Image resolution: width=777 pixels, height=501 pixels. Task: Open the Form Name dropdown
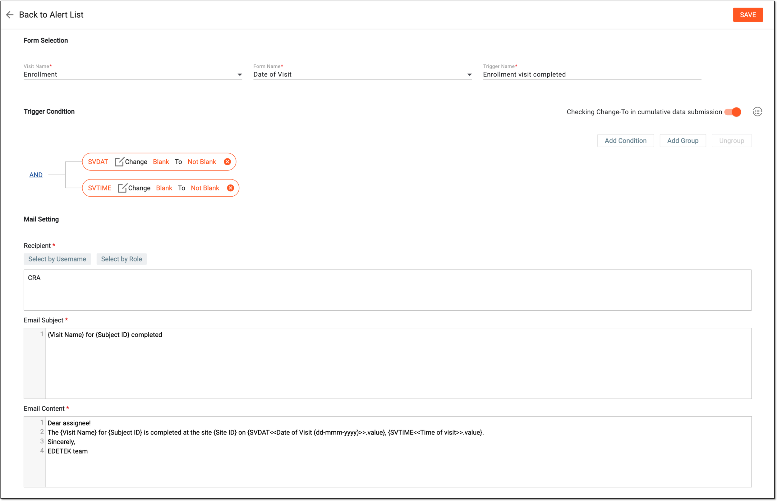point(362,75)
